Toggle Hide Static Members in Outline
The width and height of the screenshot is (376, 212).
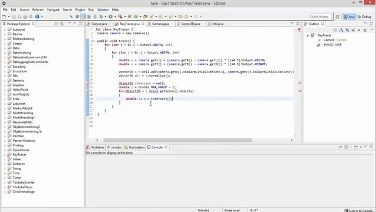pos(353,30)
